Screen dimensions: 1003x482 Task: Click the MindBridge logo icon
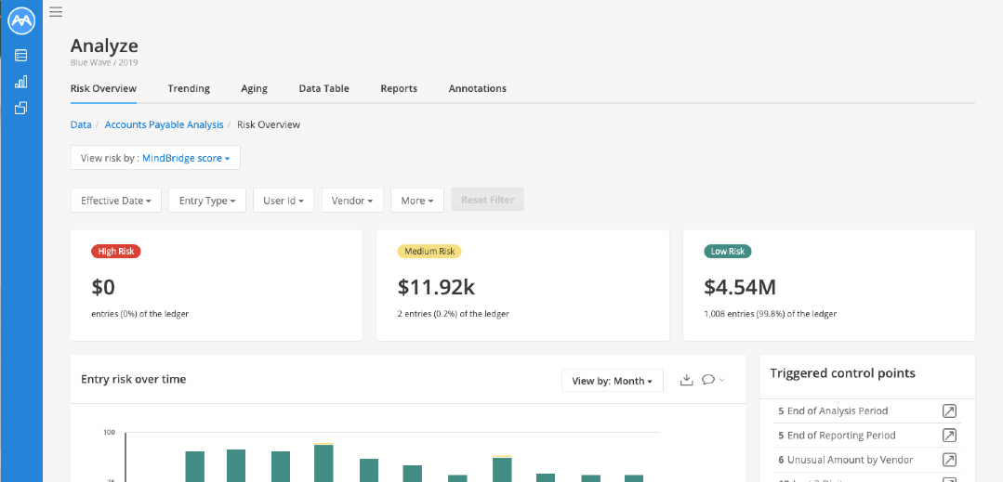[21, 21]
